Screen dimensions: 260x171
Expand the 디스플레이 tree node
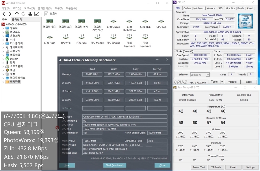(3, 43)
